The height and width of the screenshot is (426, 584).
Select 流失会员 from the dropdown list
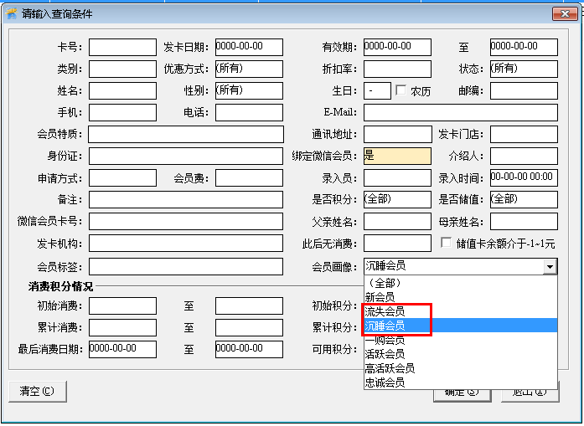[385, 311]
